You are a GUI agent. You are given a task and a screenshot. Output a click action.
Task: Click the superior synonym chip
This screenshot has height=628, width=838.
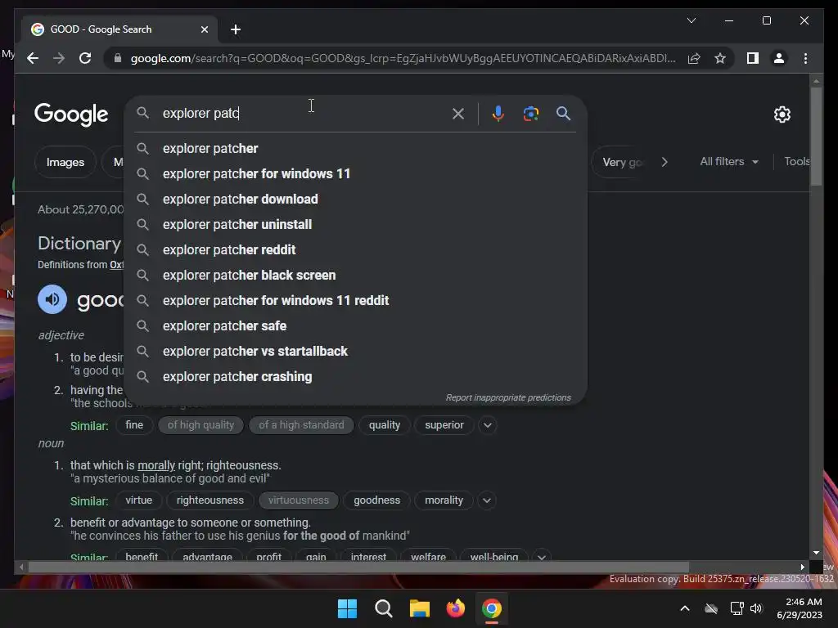tap(444, 425)
